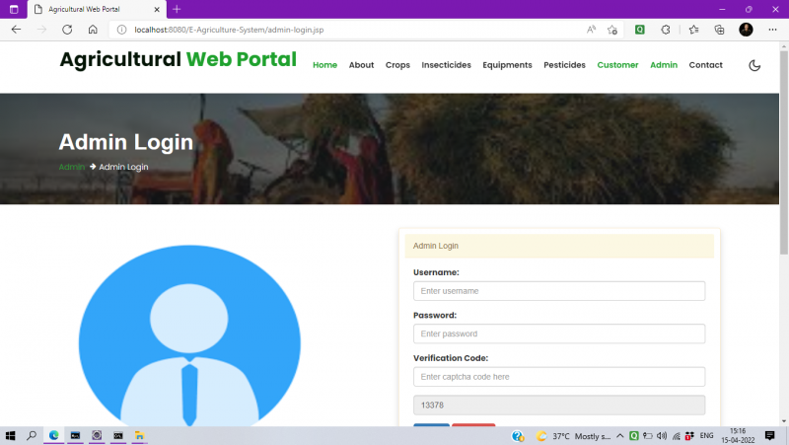Viewport: 789px width, 445px height.
Task: Focus the Password input field
Action: (559, 334)
